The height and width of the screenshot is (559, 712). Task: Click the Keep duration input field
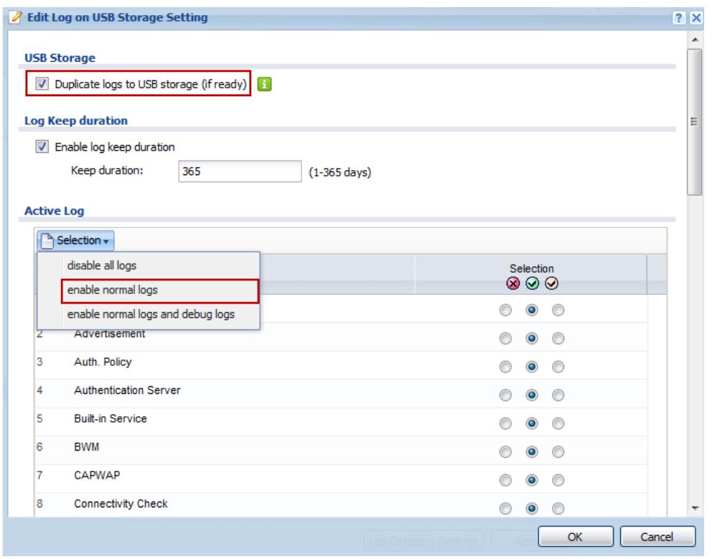240,172
